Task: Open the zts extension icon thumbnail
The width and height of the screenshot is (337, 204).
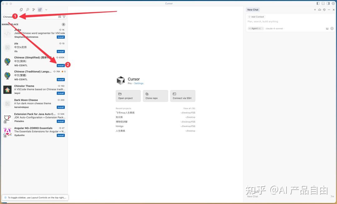Action: [x=7, y=47]
